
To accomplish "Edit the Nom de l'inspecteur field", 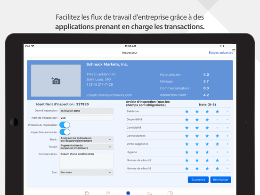I will point(86,118).
